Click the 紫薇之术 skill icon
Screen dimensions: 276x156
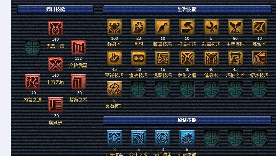78,82
